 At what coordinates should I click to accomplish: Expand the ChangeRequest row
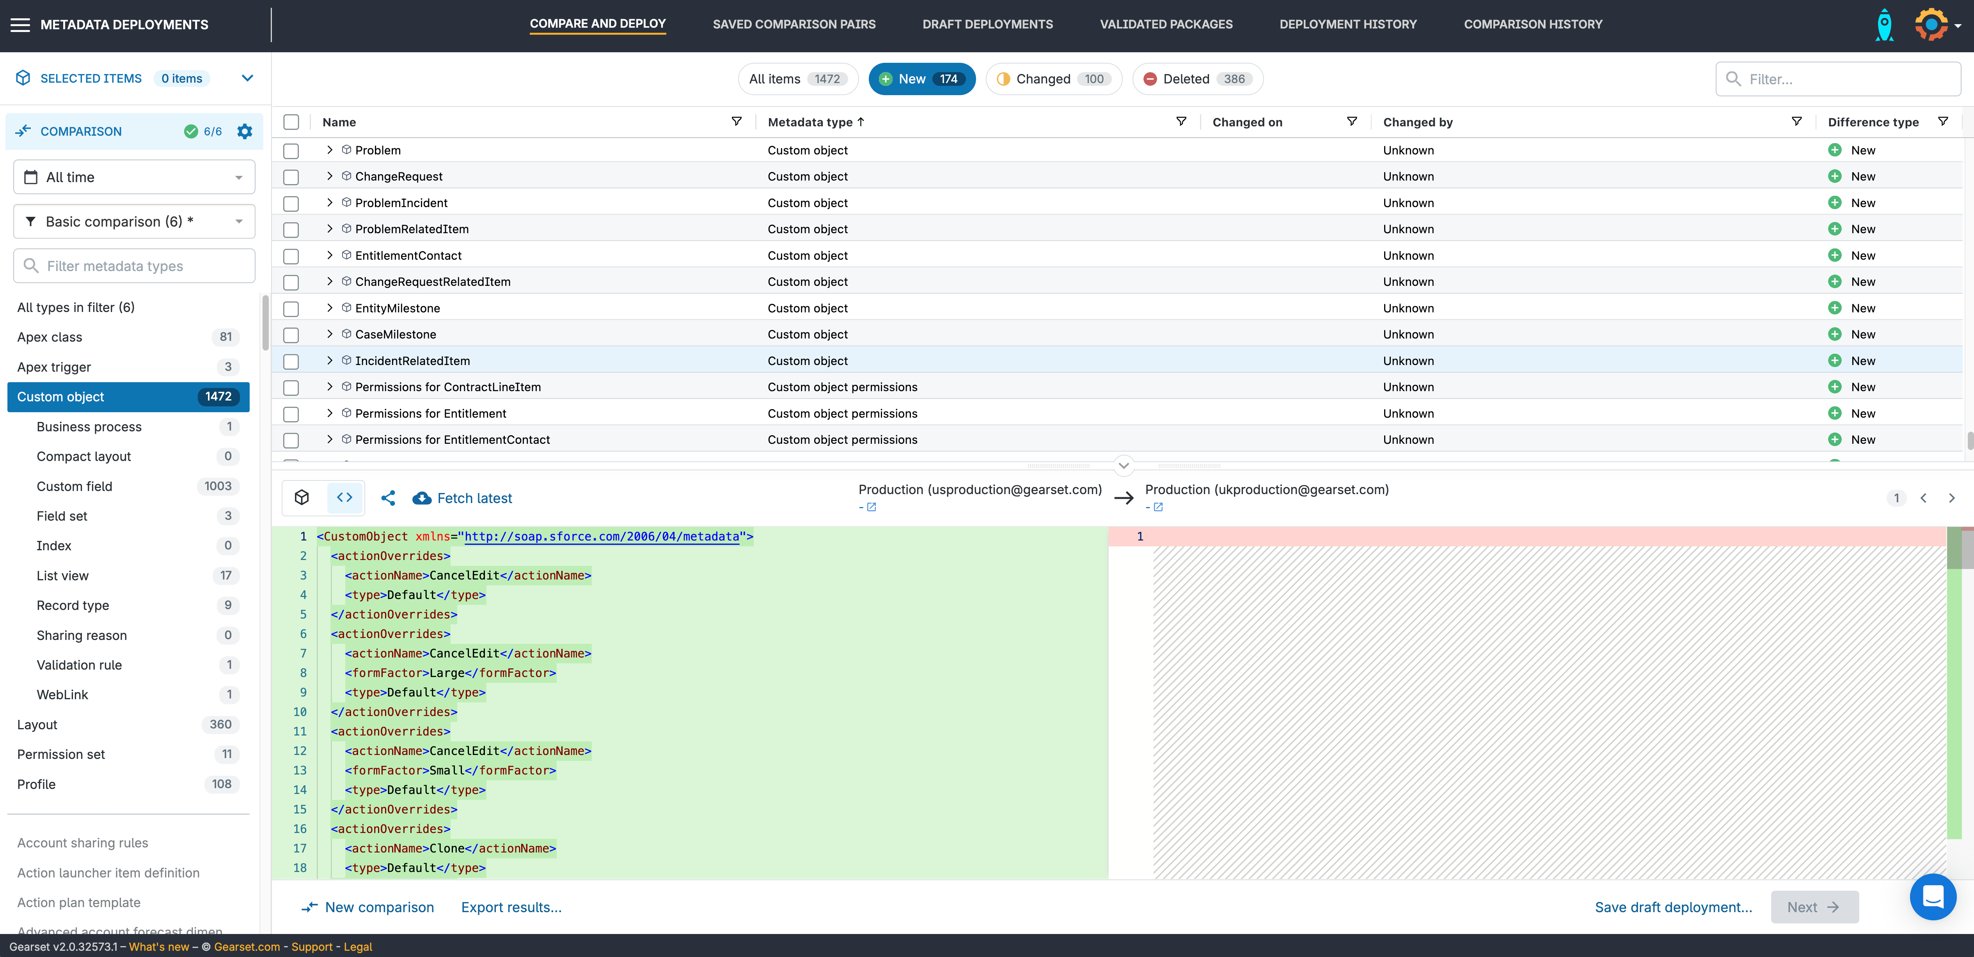(x=330, y=176)
